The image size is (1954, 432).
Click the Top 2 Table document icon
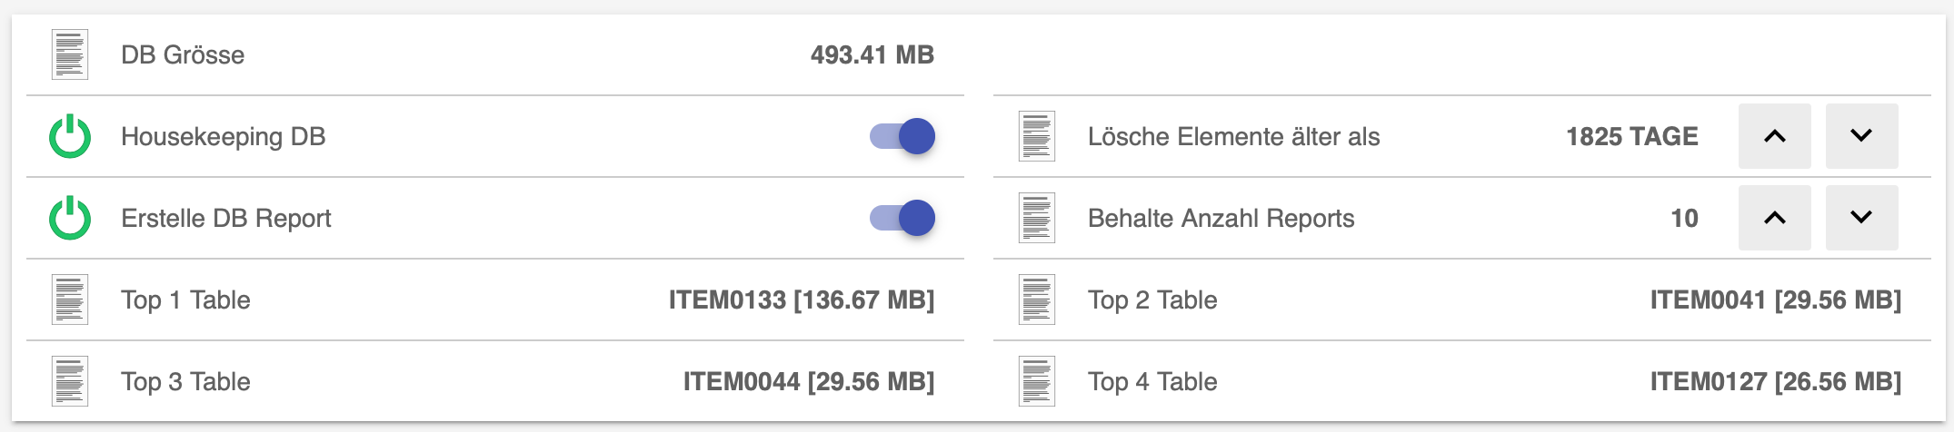[x=1037, y=299]
